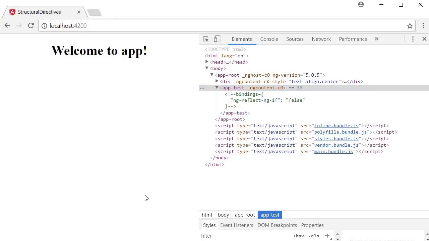This screenshot has width=429, height=241.
Task: Select the html lang="en" line
Action: pos(227,56)
